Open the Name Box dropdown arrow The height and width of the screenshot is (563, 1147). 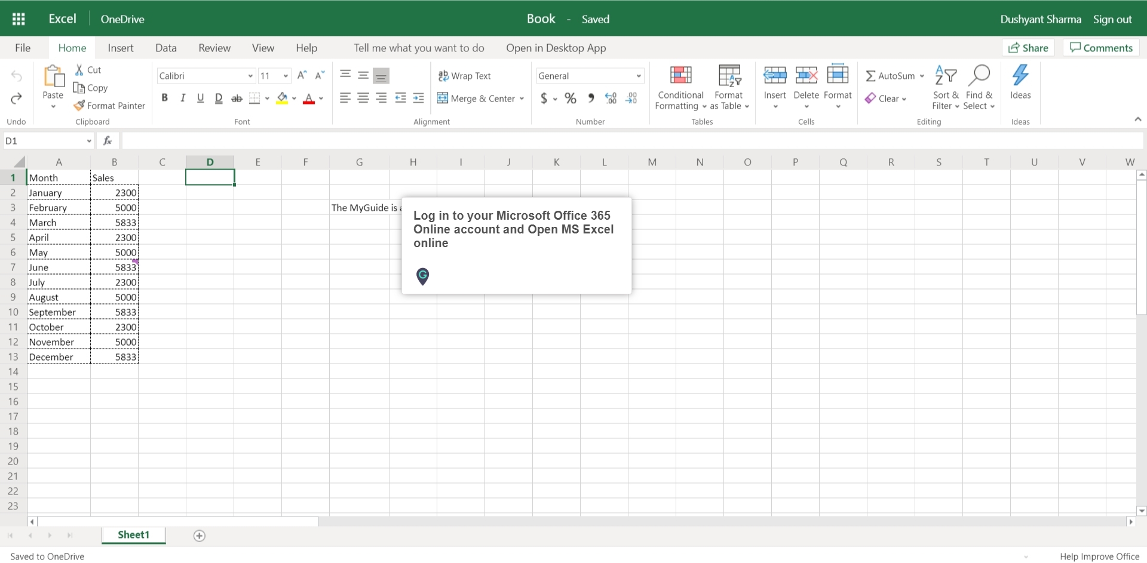click(x=89, y=141)
